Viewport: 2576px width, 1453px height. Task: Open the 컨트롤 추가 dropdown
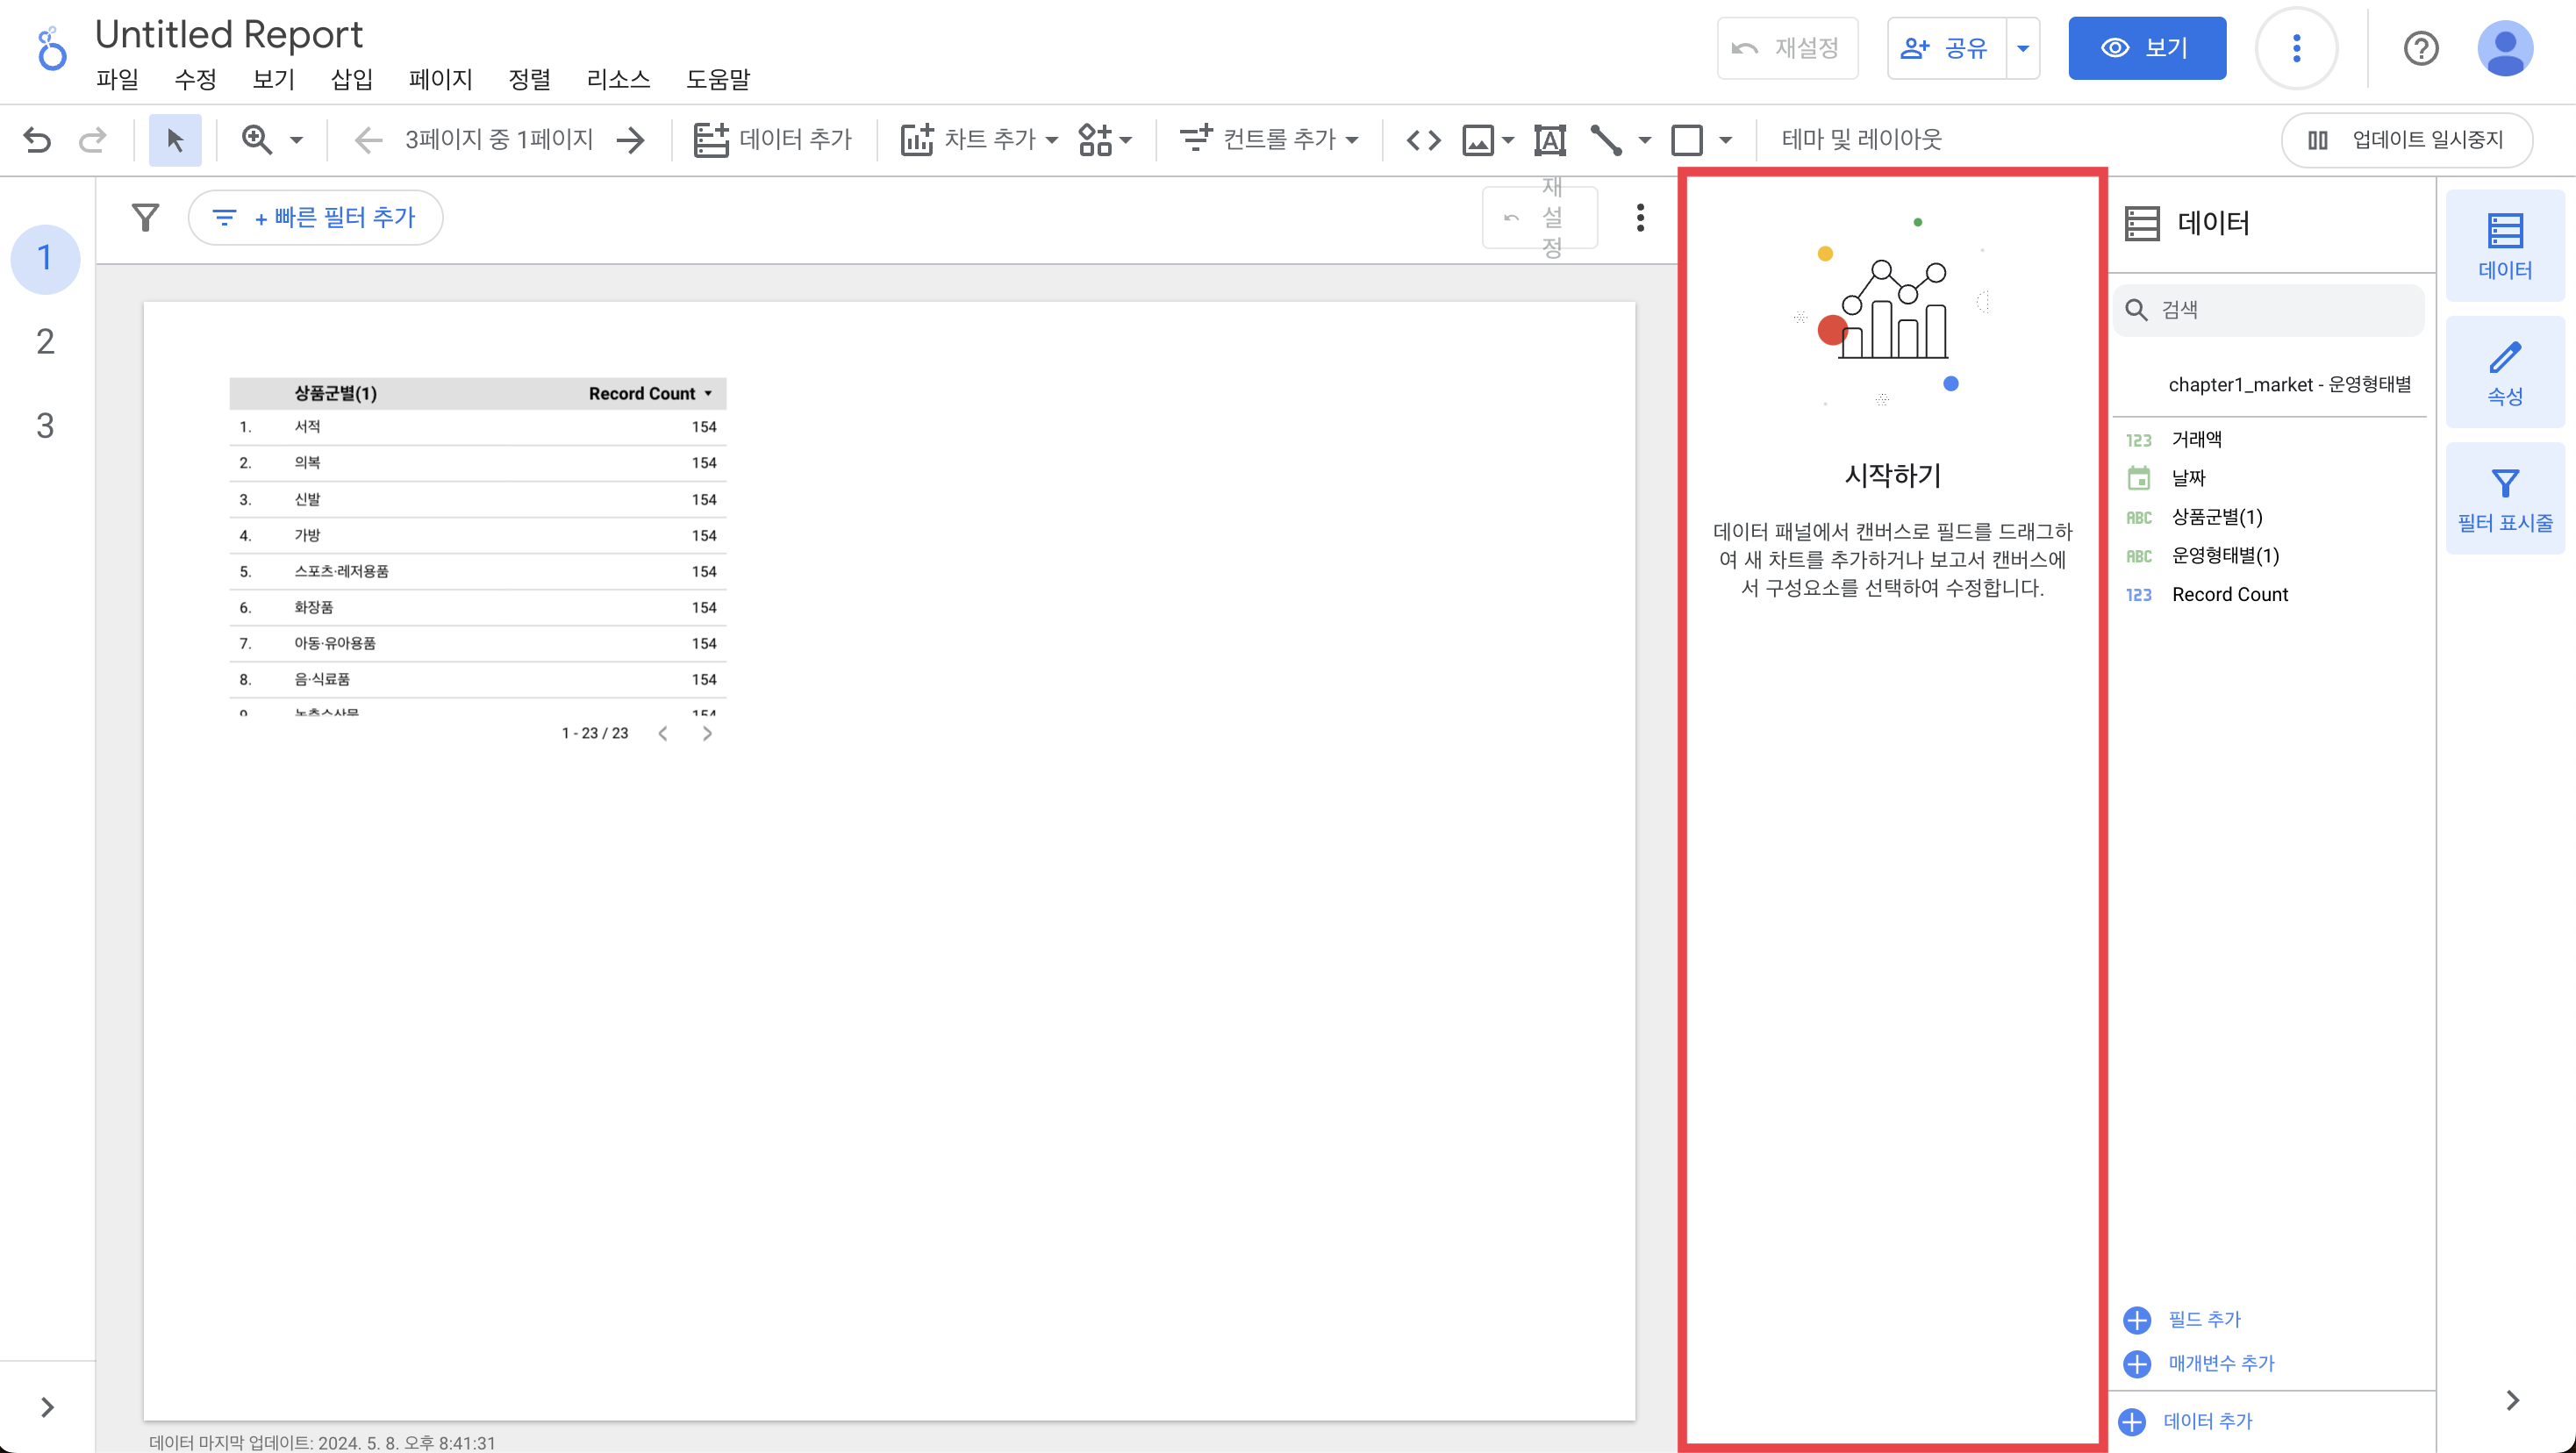[1268, 139]
